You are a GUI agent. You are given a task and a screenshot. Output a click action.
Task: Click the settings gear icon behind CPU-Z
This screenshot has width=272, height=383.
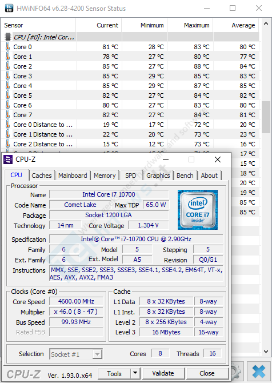click(237, 372)
